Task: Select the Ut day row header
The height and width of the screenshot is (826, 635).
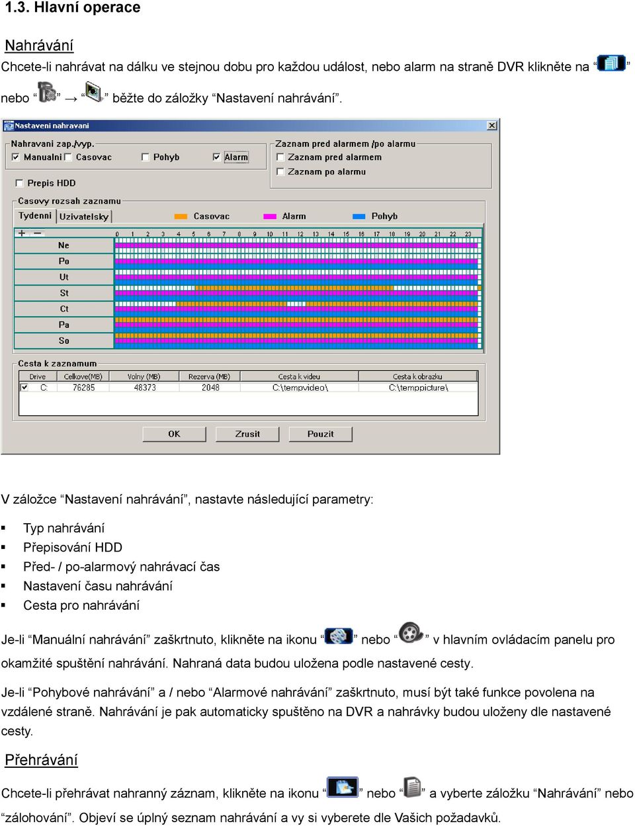Action: (64, 277)
